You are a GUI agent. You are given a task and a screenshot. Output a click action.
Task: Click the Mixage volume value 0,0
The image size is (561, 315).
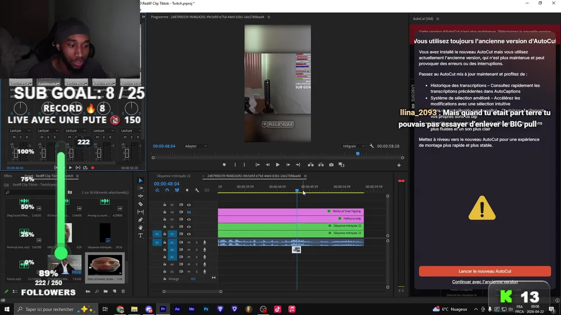coord(193,279)
